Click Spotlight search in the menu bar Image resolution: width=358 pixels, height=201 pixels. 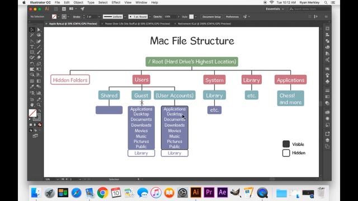coord(326,2)
